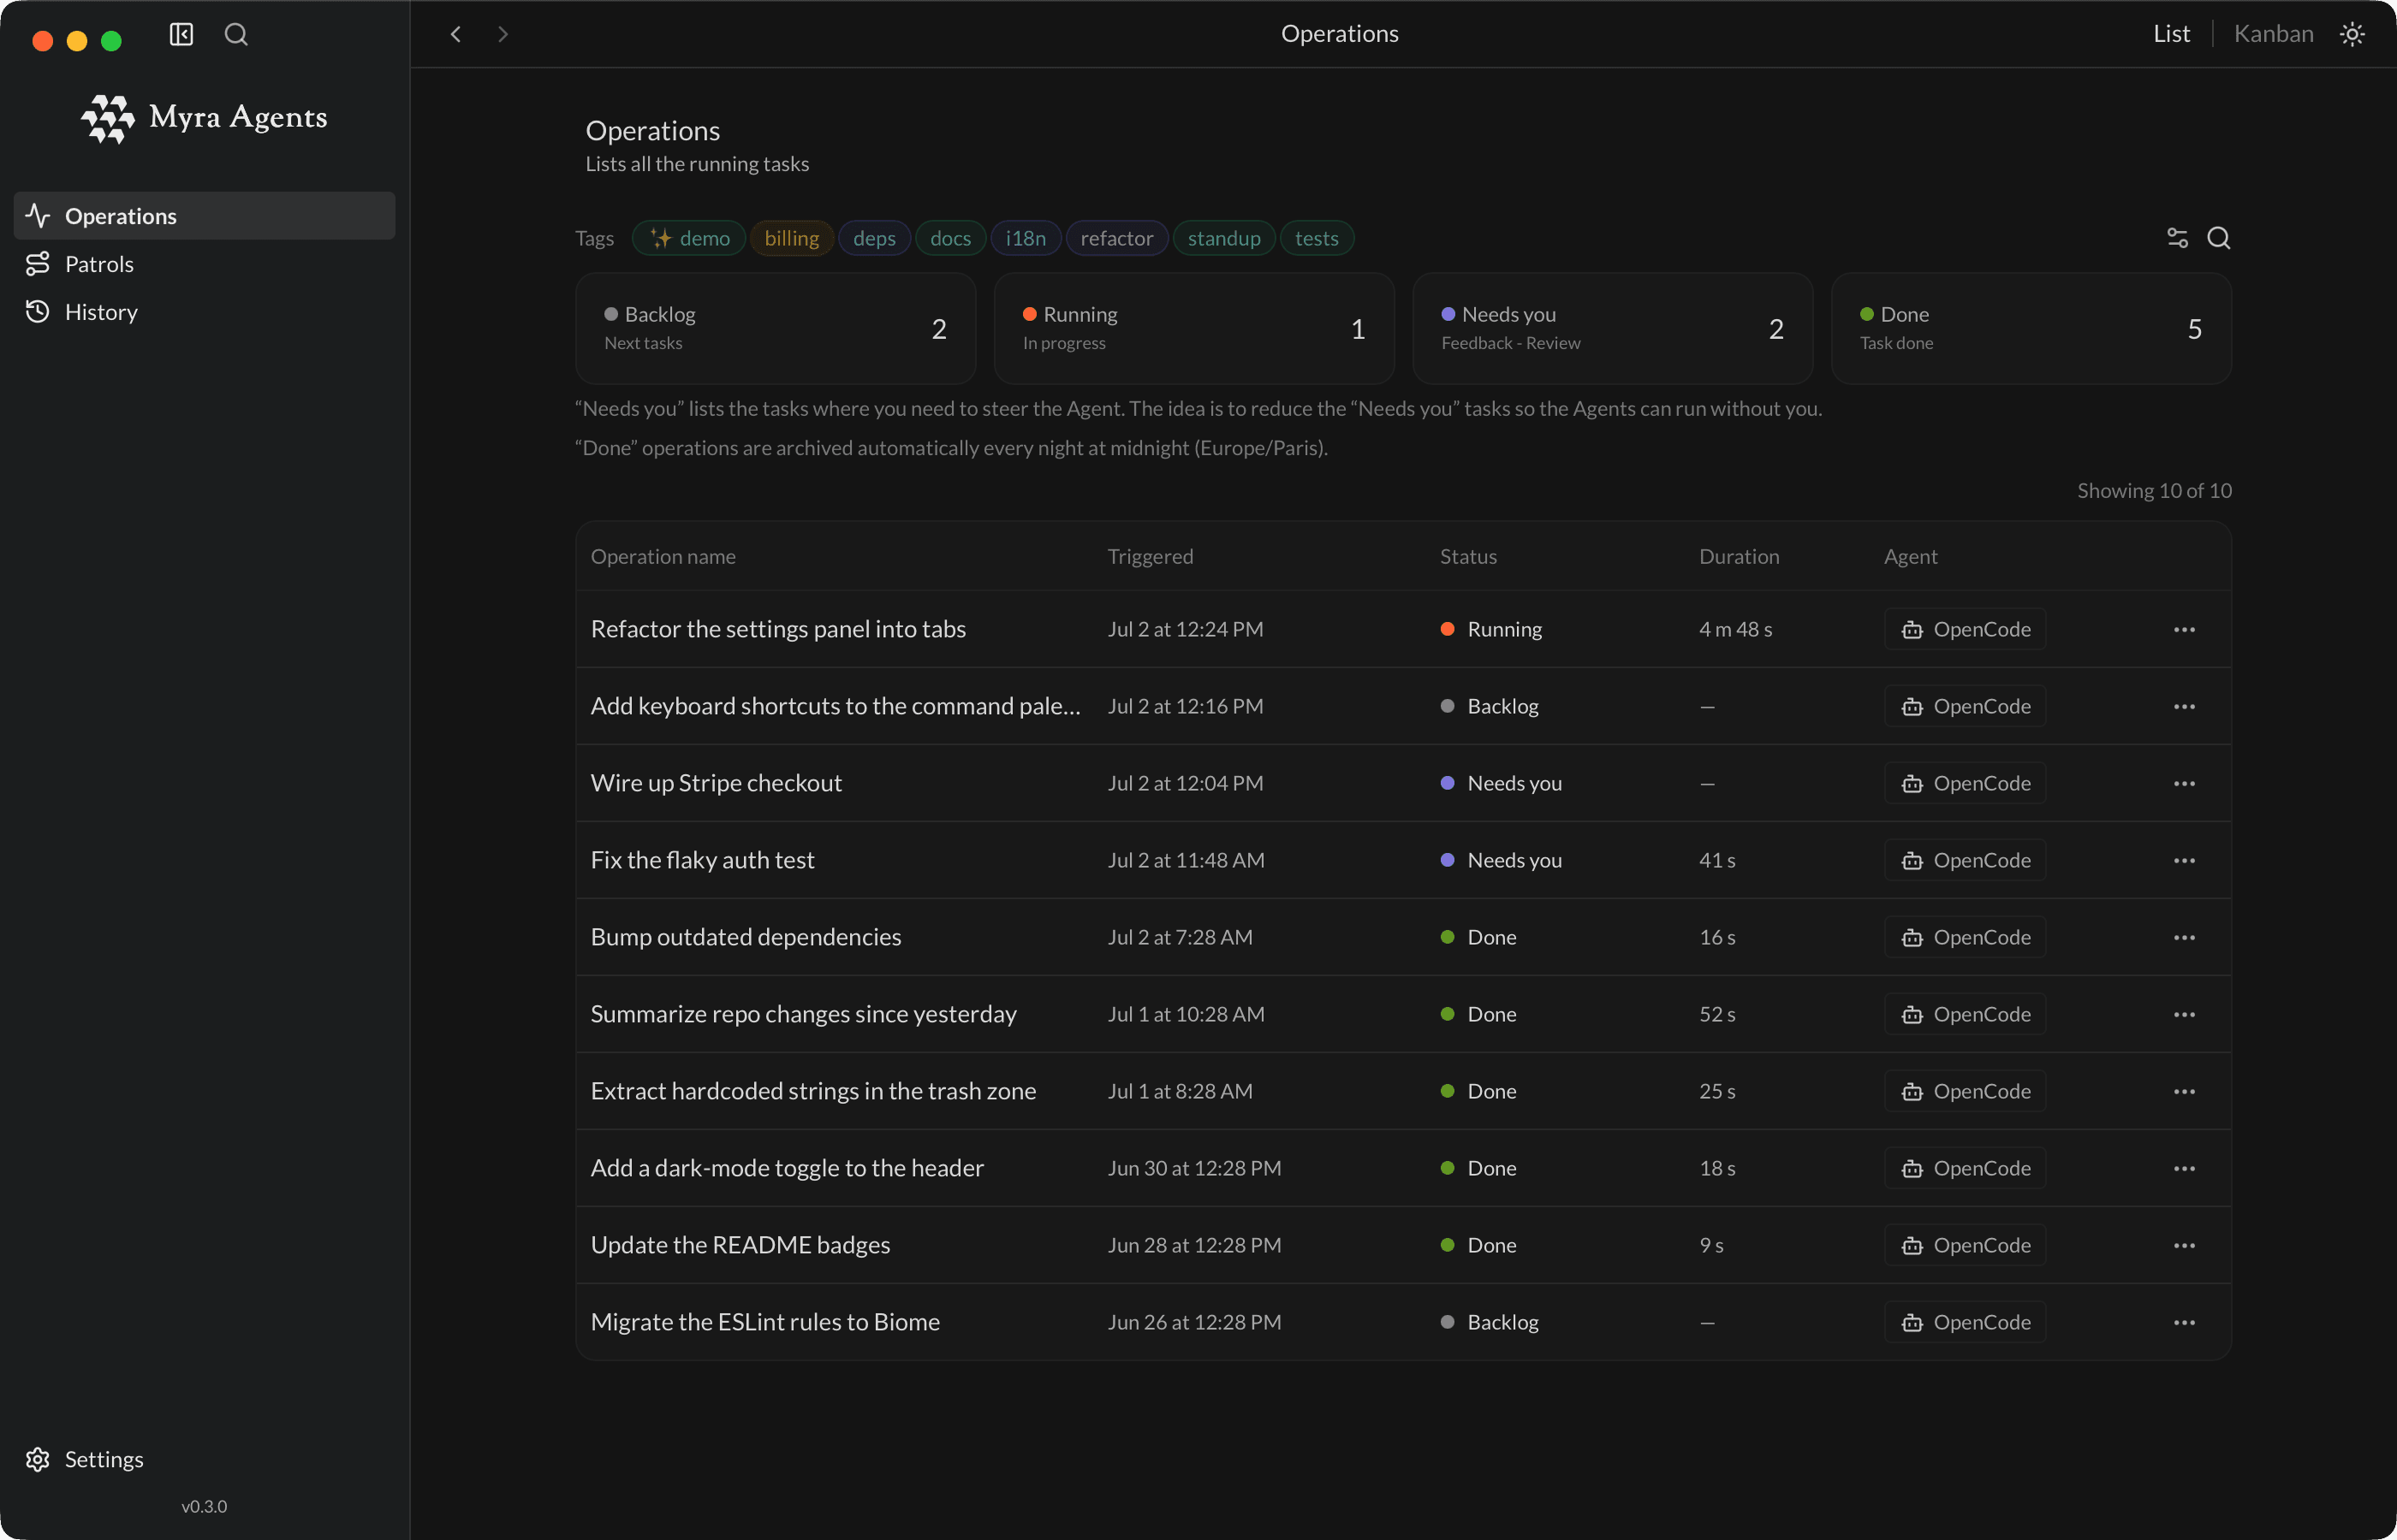2397x1540 pixels.
Task: Filter by the docs tag
Action: click(x=950, y=238)
